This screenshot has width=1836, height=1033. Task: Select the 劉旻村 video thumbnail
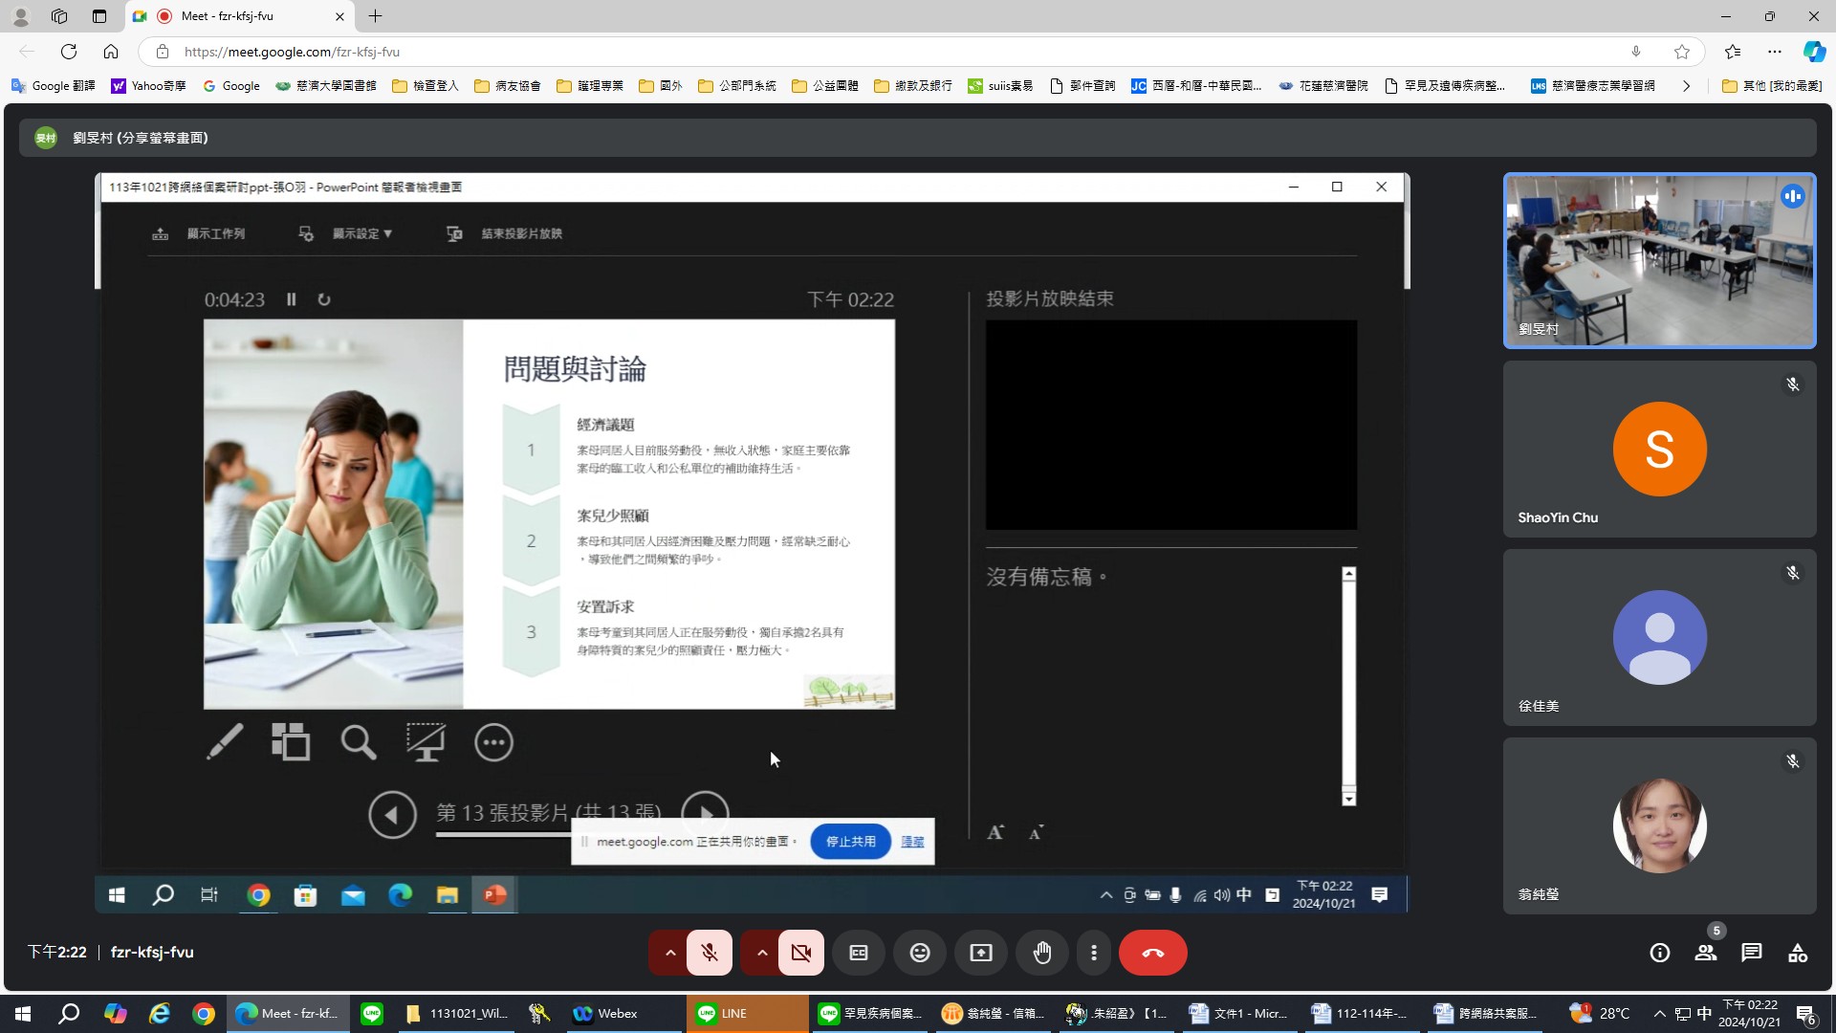(1659, 260)
